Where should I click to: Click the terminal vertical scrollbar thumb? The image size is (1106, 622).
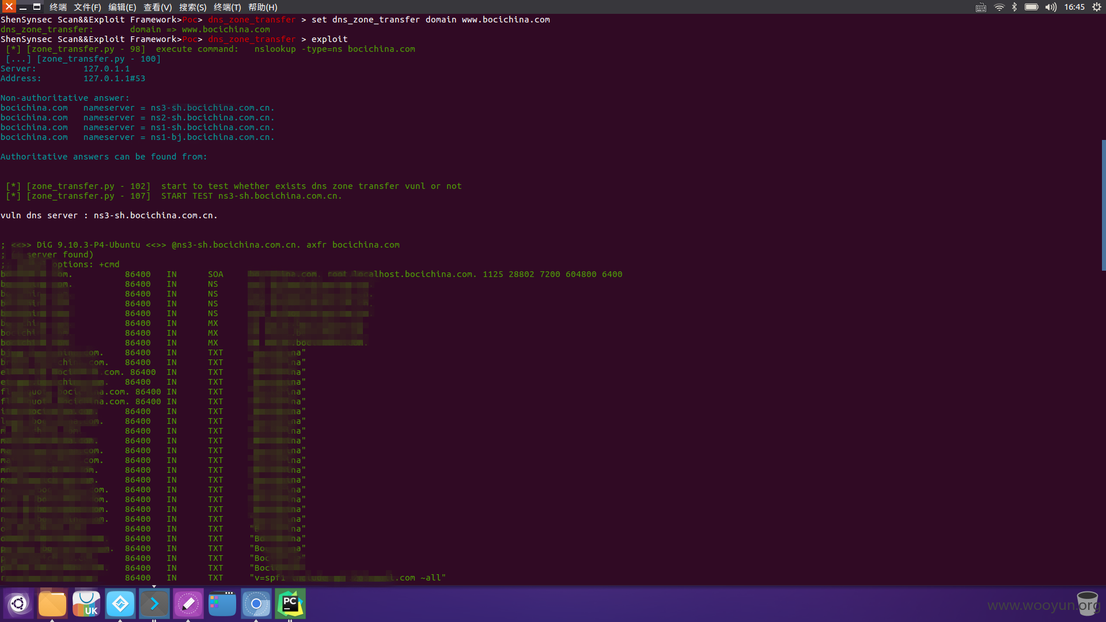(x=1103, y=204)
